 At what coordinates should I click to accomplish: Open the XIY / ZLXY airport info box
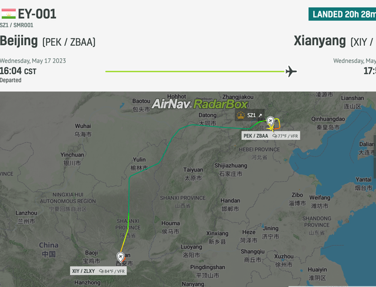click(x=98, y=271)
